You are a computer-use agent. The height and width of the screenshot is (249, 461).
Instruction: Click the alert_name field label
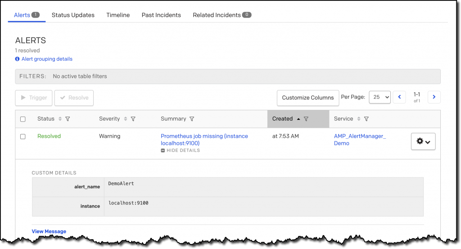87,187
